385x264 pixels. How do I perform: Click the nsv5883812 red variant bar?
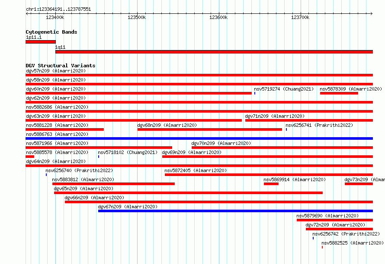pyautogui.click(x=113, y=184)
